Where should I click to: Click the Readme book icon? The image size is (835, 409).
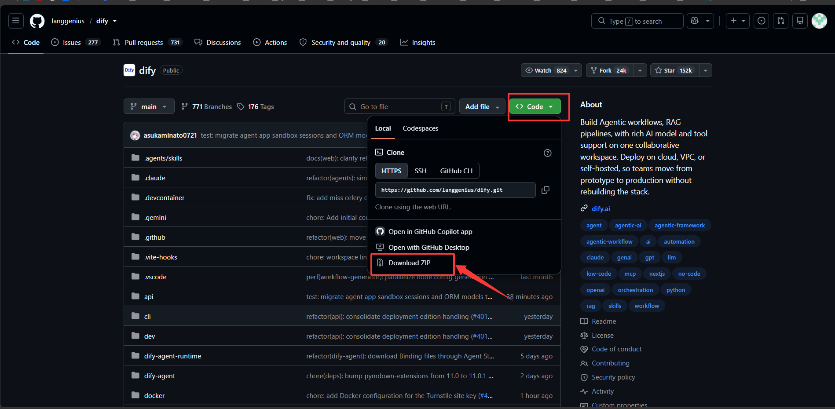pos(584,321)
